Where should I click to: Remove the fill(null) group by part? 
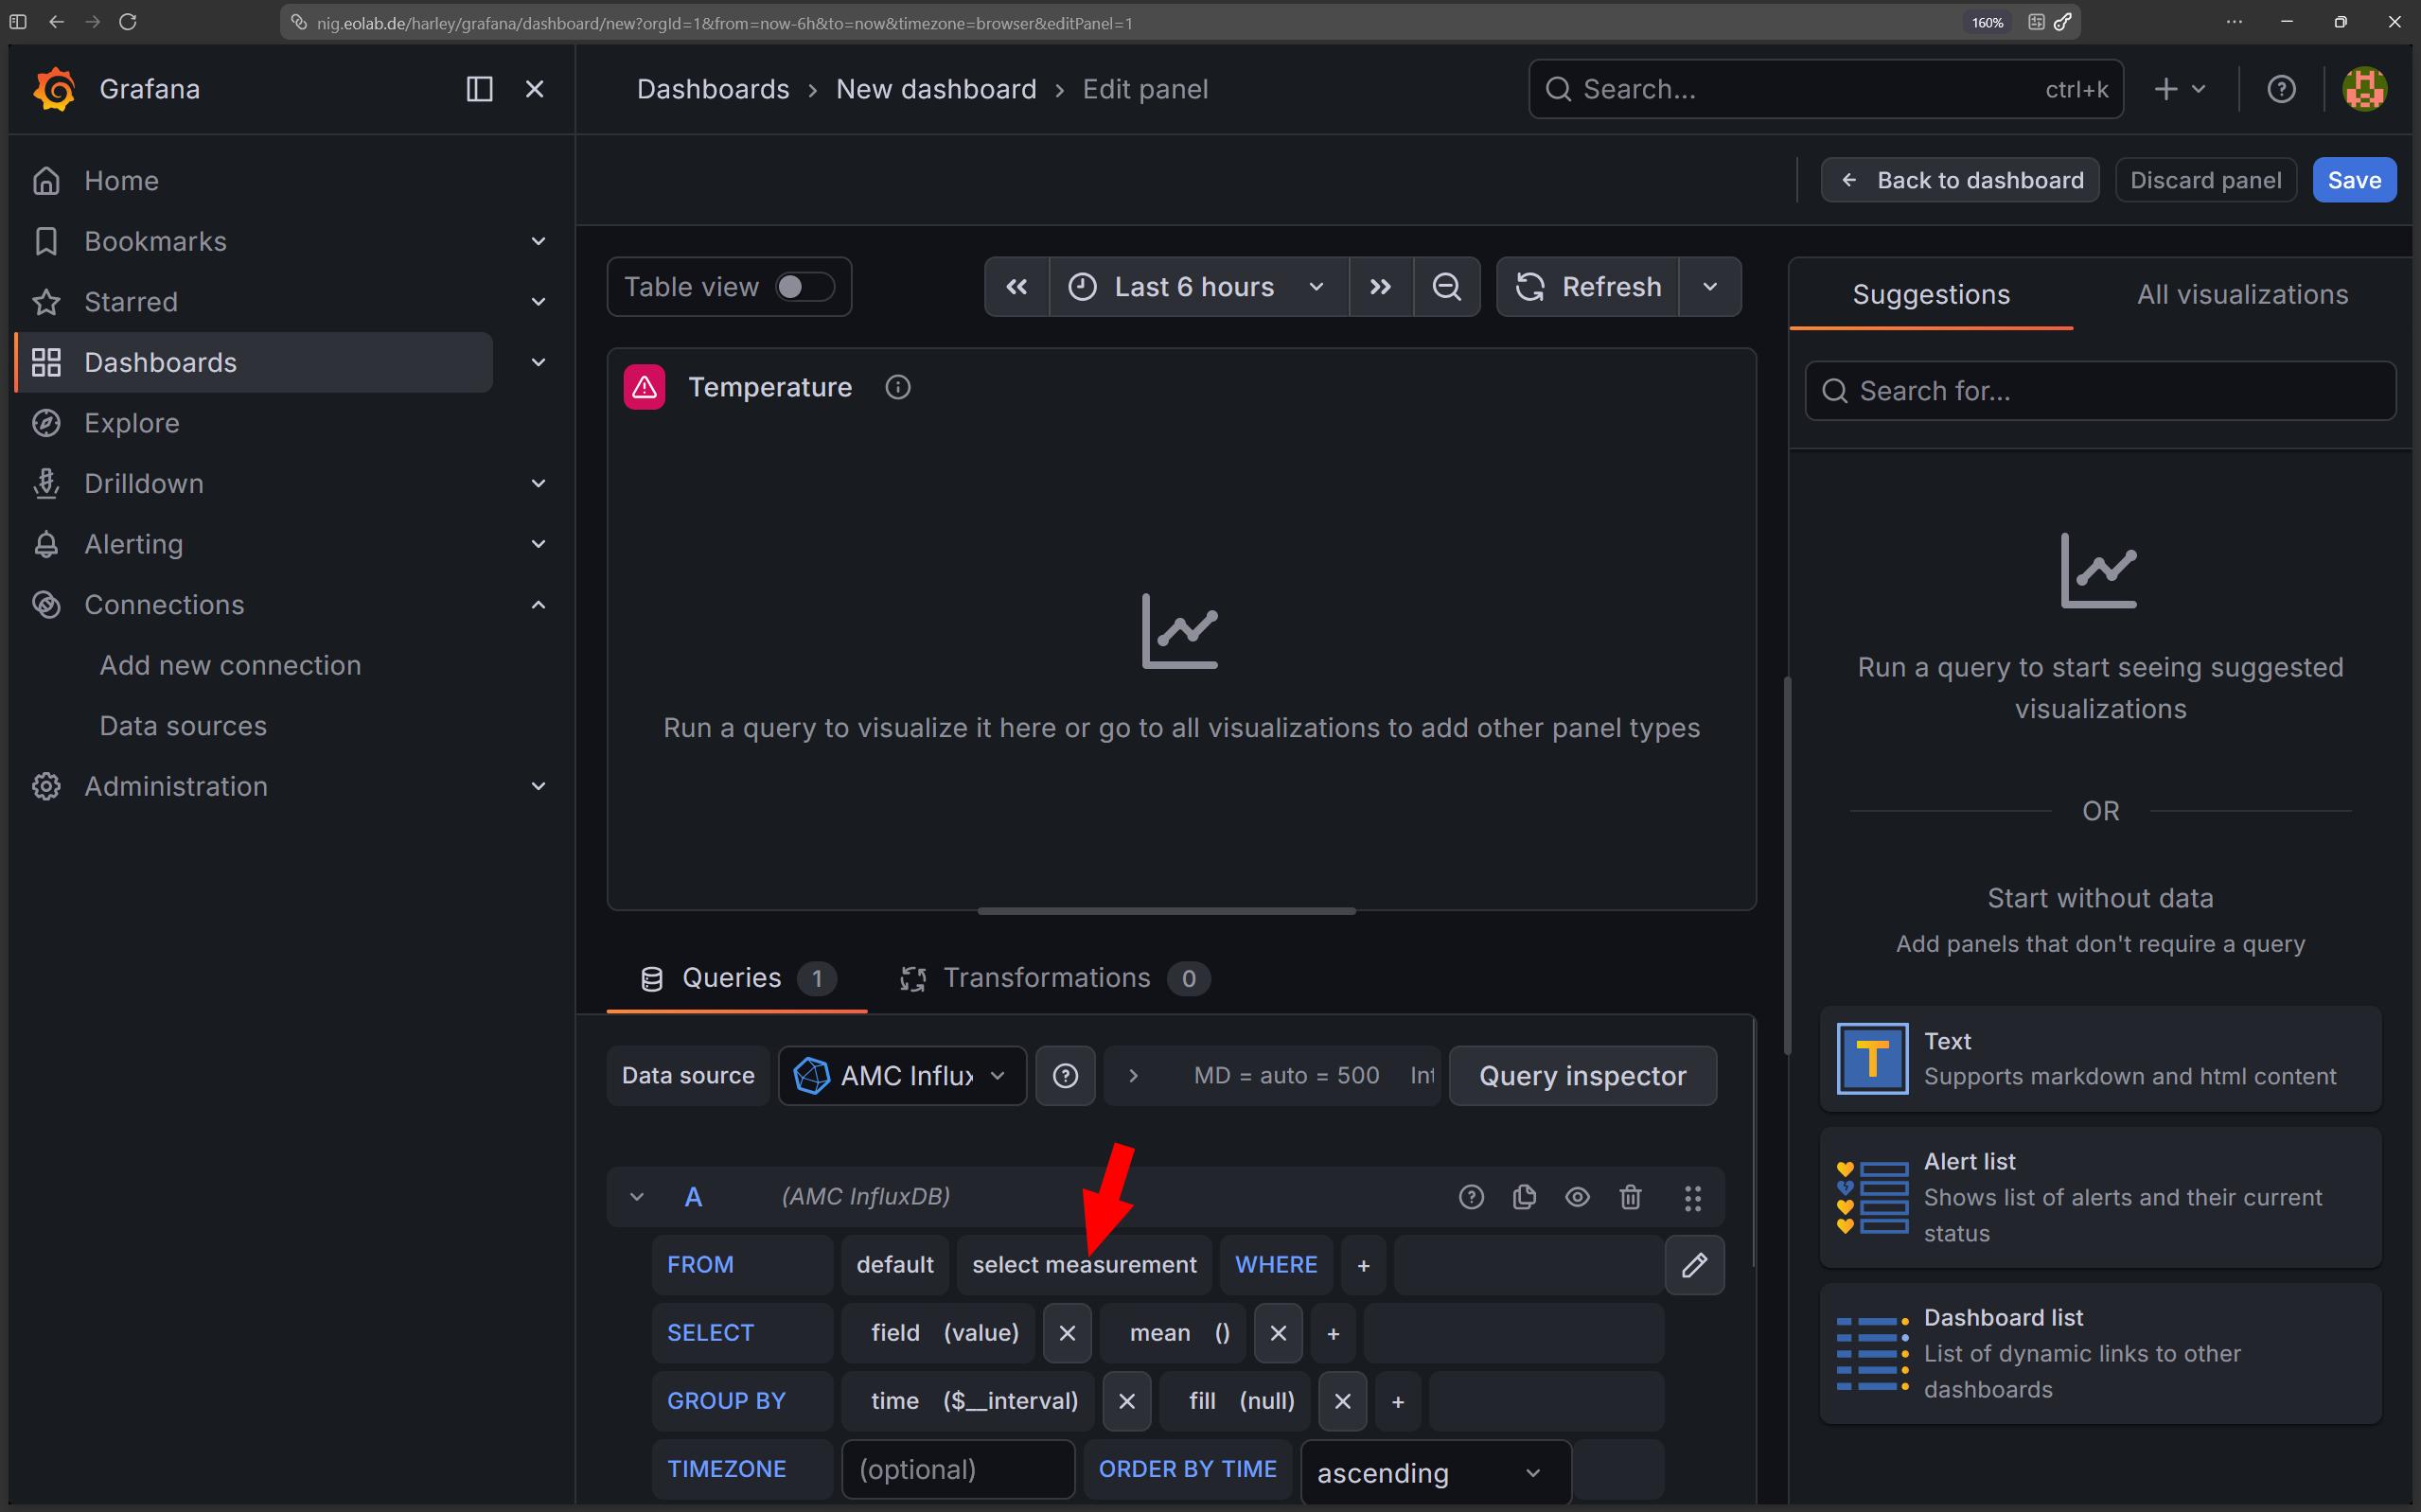click(1343, 1401)
